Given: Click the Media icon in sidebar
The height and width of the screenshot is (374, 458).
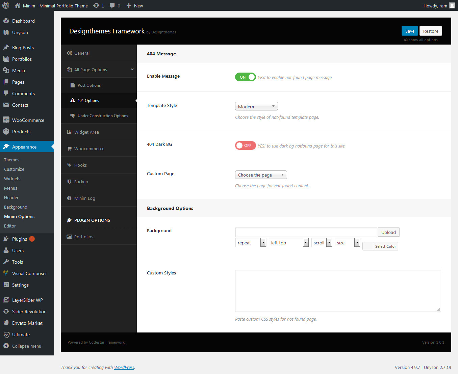Looking at the screenshot, I should [x=6, y=70].
